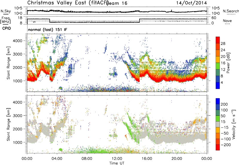
Task: Click the noise spike near 19:20 in the N.Sky trace
Action: point(171,11)
